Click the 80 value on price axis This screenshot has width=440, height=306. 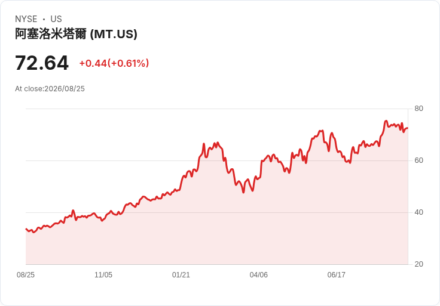(x=418, y=109)
